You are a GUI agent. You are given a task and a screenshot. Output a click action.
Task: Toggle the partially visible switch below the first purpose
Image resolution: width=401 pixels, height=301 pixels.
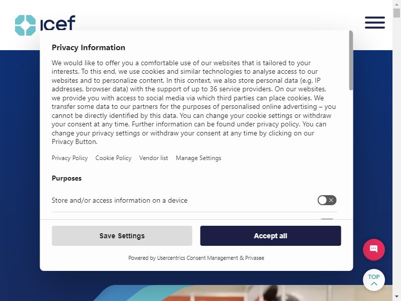tap(327, 219)
